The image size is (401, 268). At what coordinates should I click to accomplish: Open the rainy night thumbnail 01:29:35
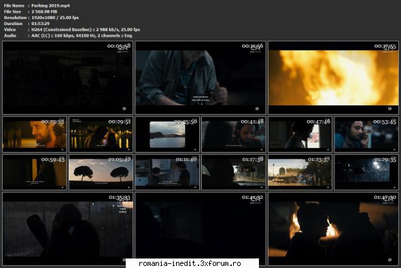click(x=366, y=172)
